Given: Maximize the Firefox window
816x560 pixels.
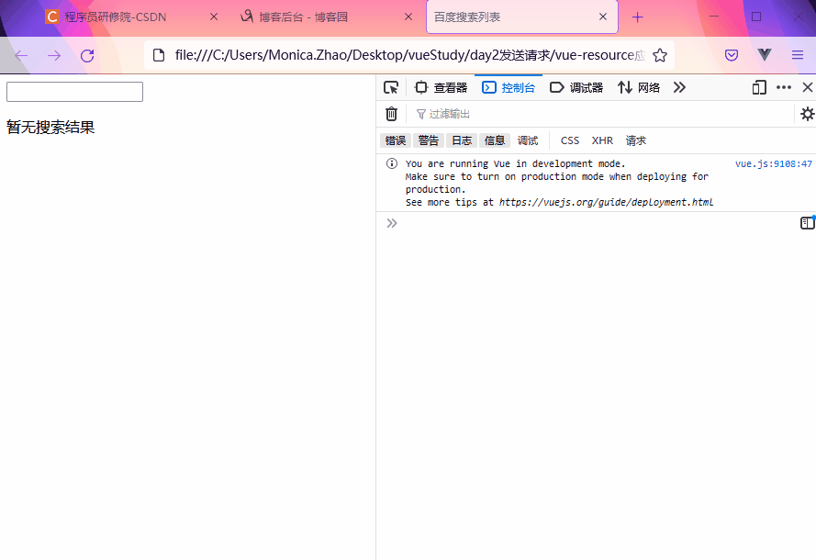Looking at the screenshot, I should [756, 17].
